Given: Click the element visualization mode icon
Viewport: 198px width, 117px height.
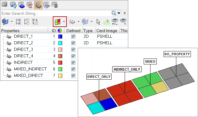Looking at the screenshot, I should click(72, 22).
